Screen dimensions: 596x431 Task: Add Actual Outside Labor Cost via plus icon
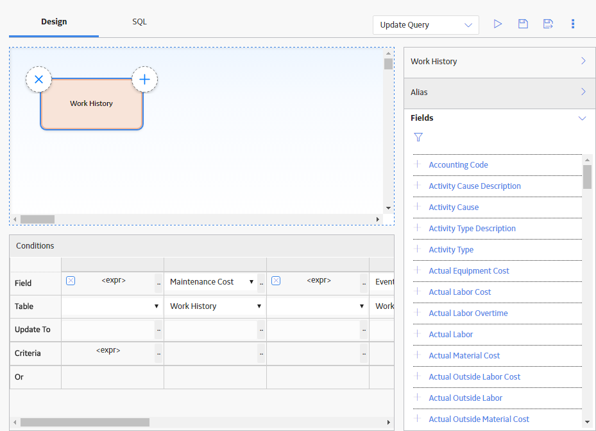(418, 376)
